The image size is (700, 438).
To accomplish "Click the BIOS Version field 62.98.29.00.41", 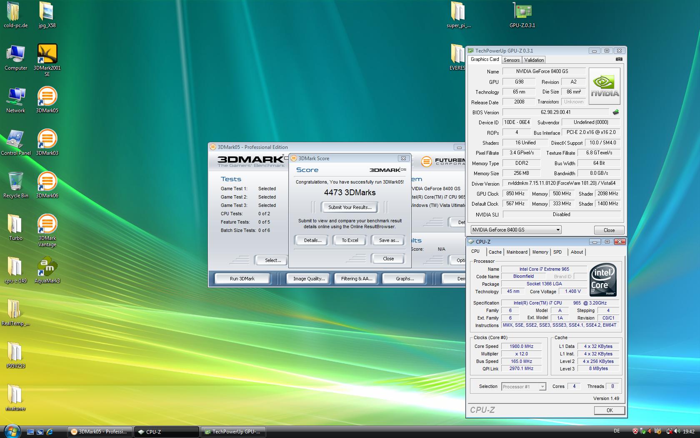I will 556,112.
